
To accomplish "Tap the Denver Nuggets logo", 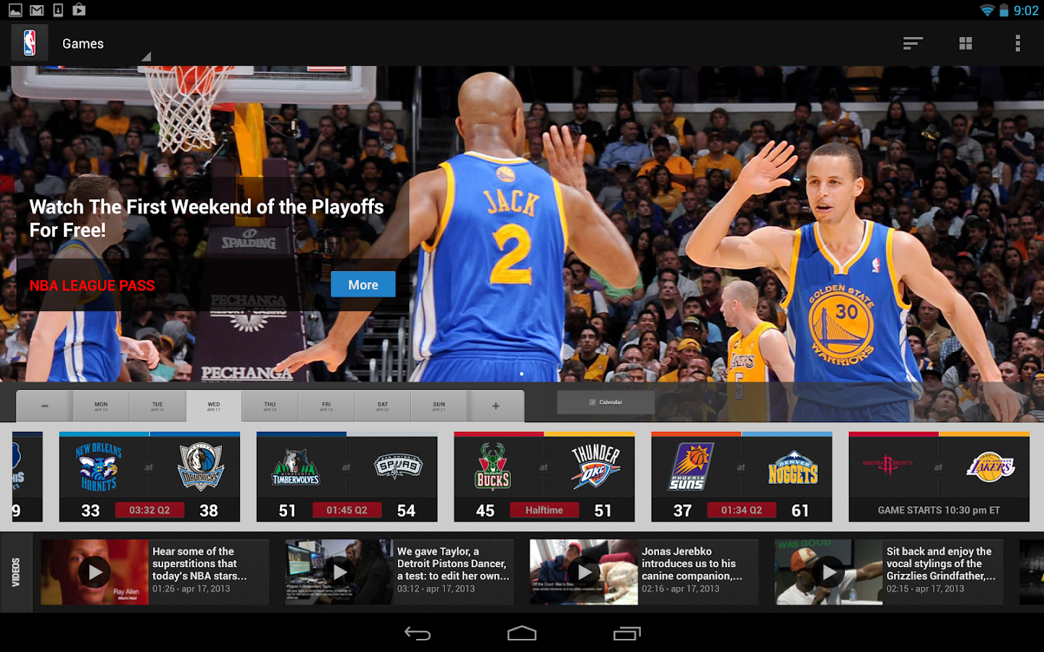I will 793,467.
